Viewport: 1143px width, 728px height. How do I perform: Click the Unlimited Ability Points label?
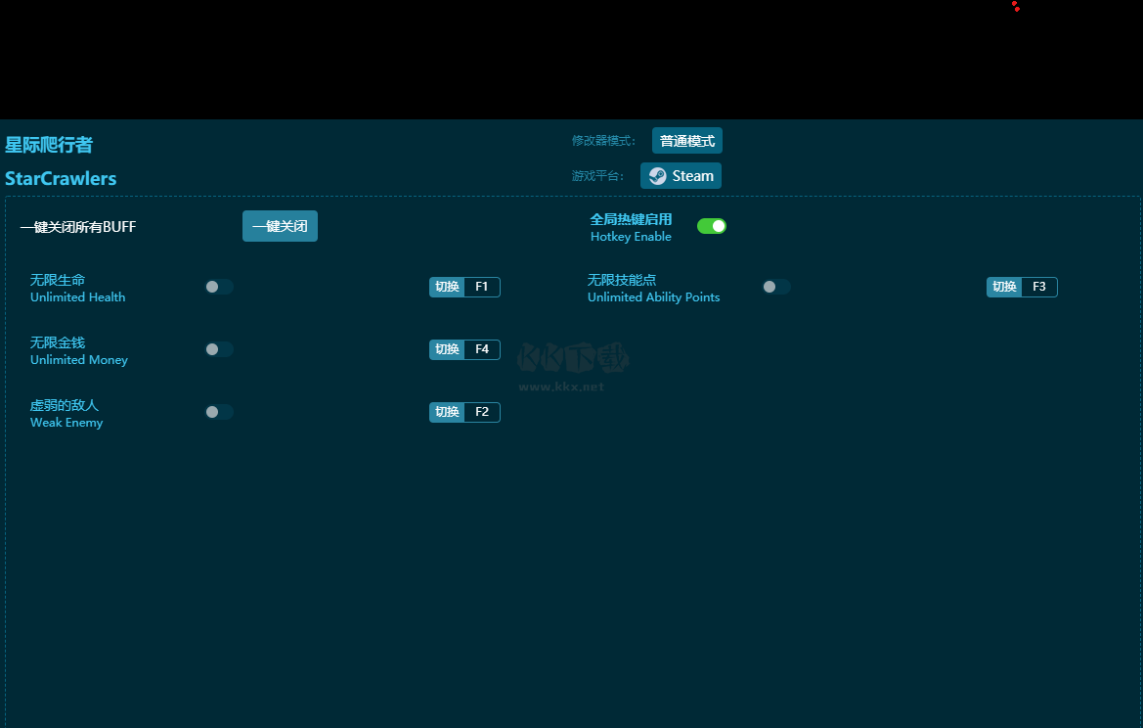point(653,296)
